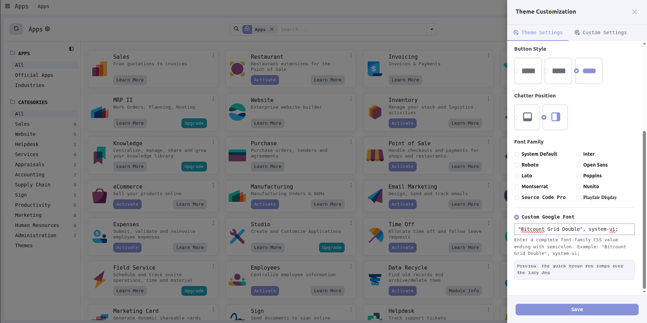647x323 pixels.
Task: Click Upgrade on the MRP II card
Action: [x=194, y=123]
